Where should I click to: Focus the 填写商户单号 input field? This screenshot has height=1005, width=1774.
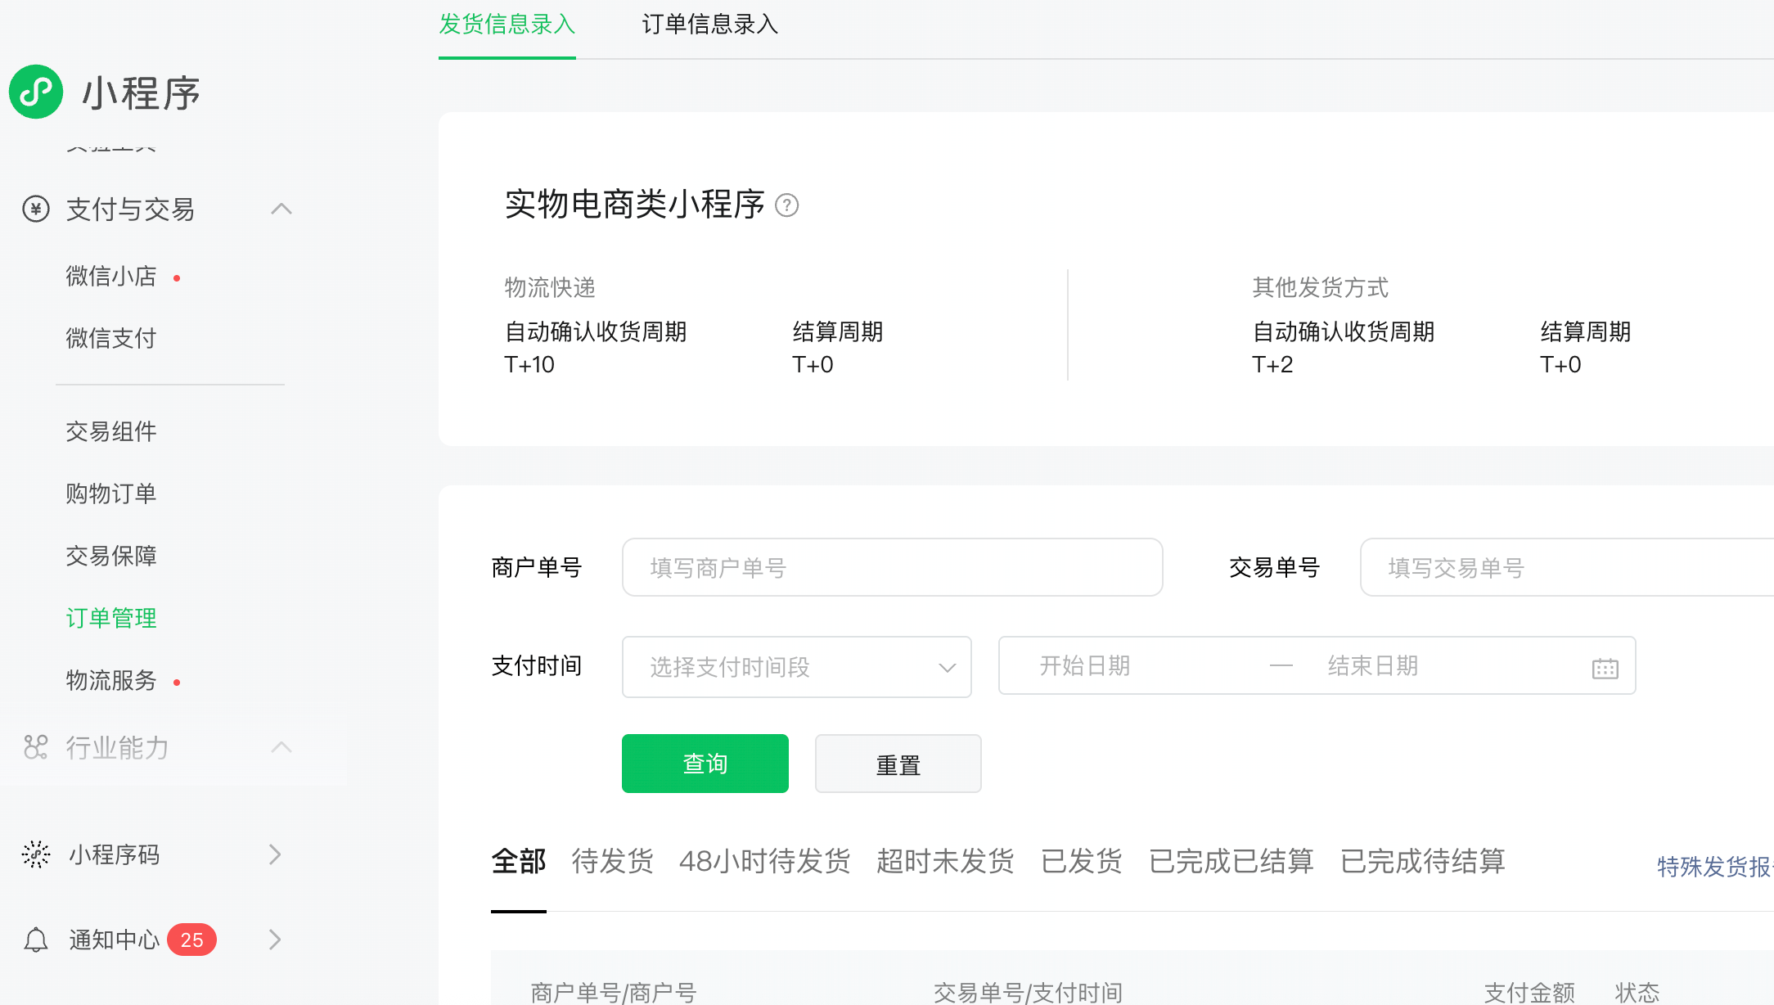click(892, 567)
